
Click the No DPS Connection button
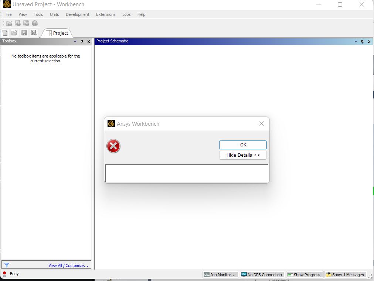pos(262,275)
